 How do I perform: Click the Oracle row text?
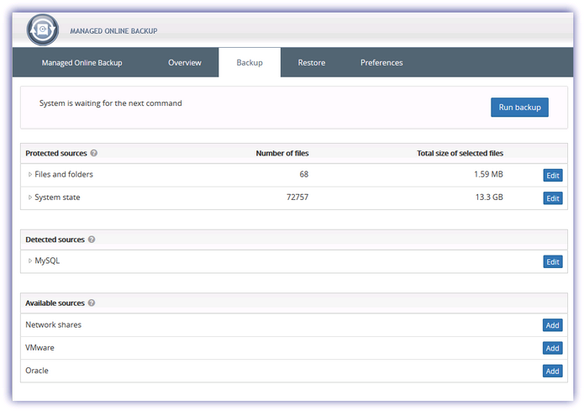pyautogui.click(x=37, y=371)
